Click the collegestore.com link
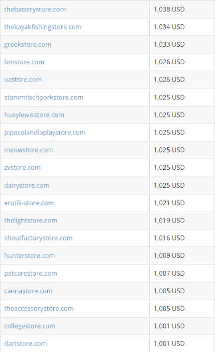The width and height of the screenshot is (215, 352). coord(30,326)
